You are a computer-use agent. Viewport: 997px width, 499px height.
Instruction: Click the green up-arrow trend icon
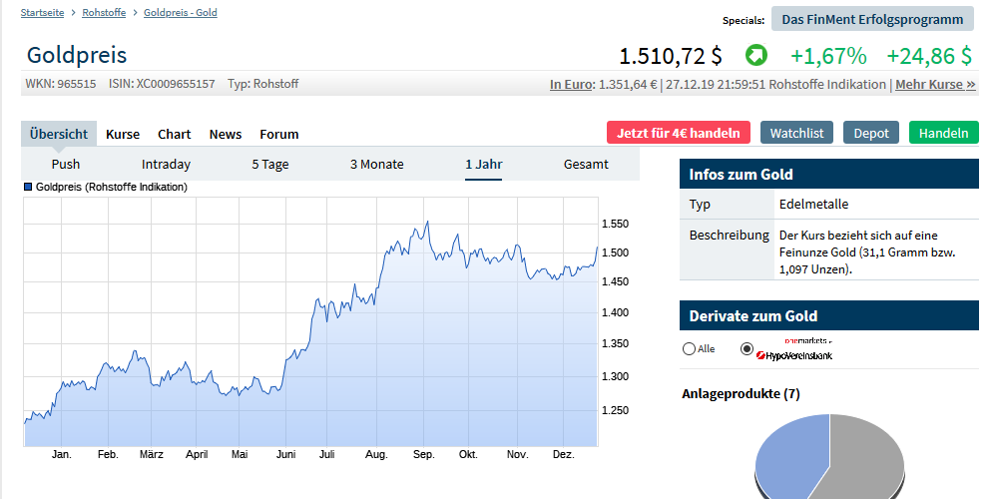pos(756,55)
